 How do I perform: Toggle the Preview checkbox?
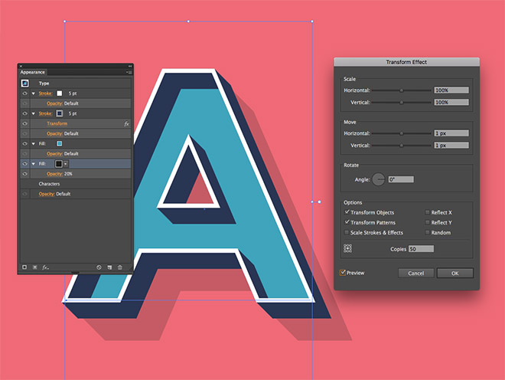point(344,273)
